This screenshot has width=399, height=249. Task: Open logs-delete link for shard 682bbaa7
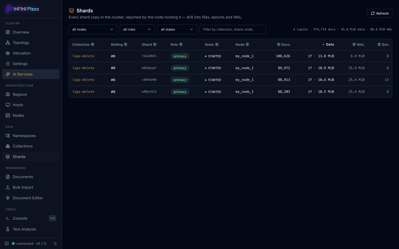pyautogui.click(x=83, y=68)
